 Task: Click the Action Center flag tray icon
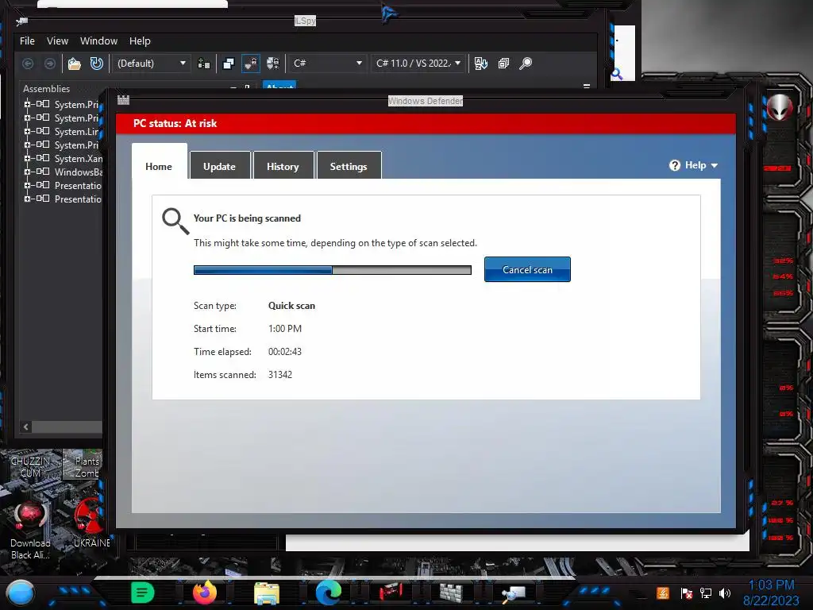click(687, 593)
